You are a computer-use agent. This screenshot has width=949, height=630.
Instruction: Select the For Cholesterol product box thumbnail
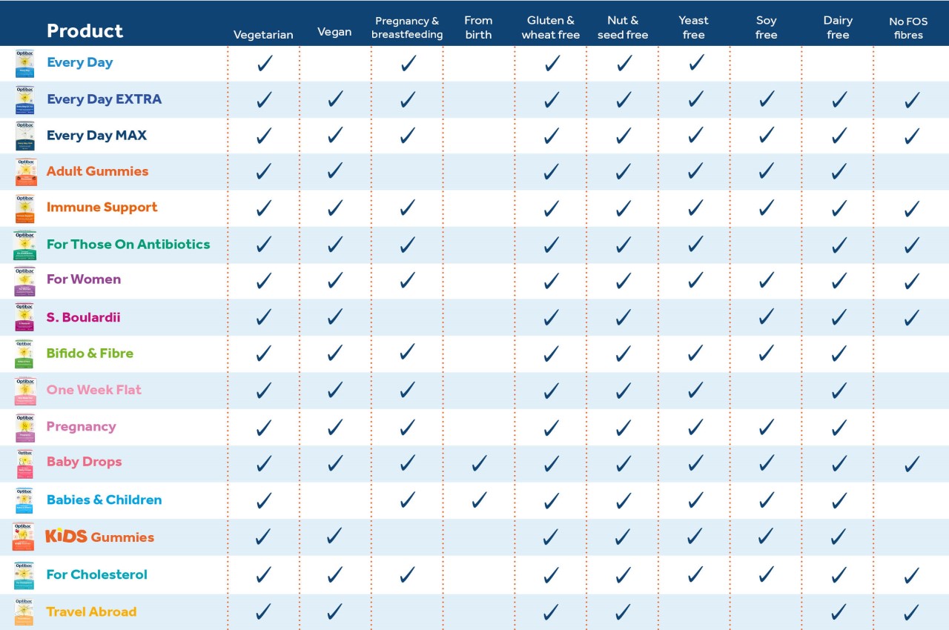(24, 575)
